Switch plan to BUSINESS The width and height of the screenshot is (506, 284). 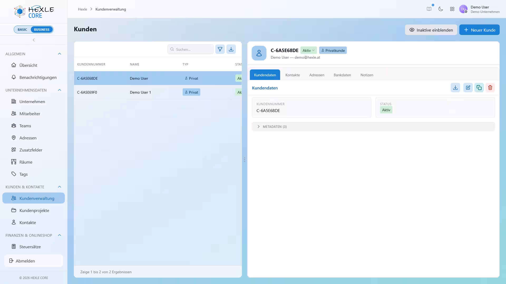tap(42, 29)
